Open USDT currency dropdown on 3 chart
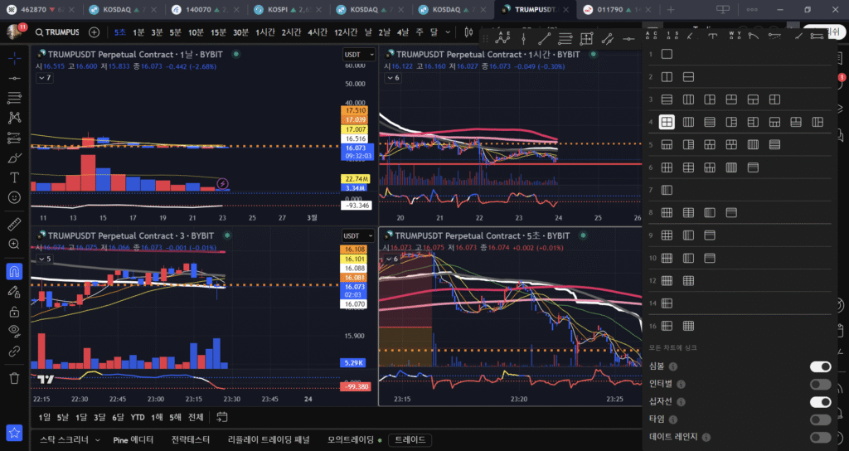The image size is (849, 451). [359, 236]
